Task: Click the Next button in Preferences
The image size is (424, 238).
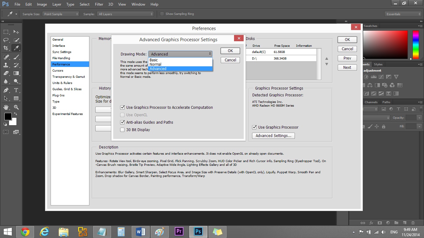Action: (x=347, y=68)
